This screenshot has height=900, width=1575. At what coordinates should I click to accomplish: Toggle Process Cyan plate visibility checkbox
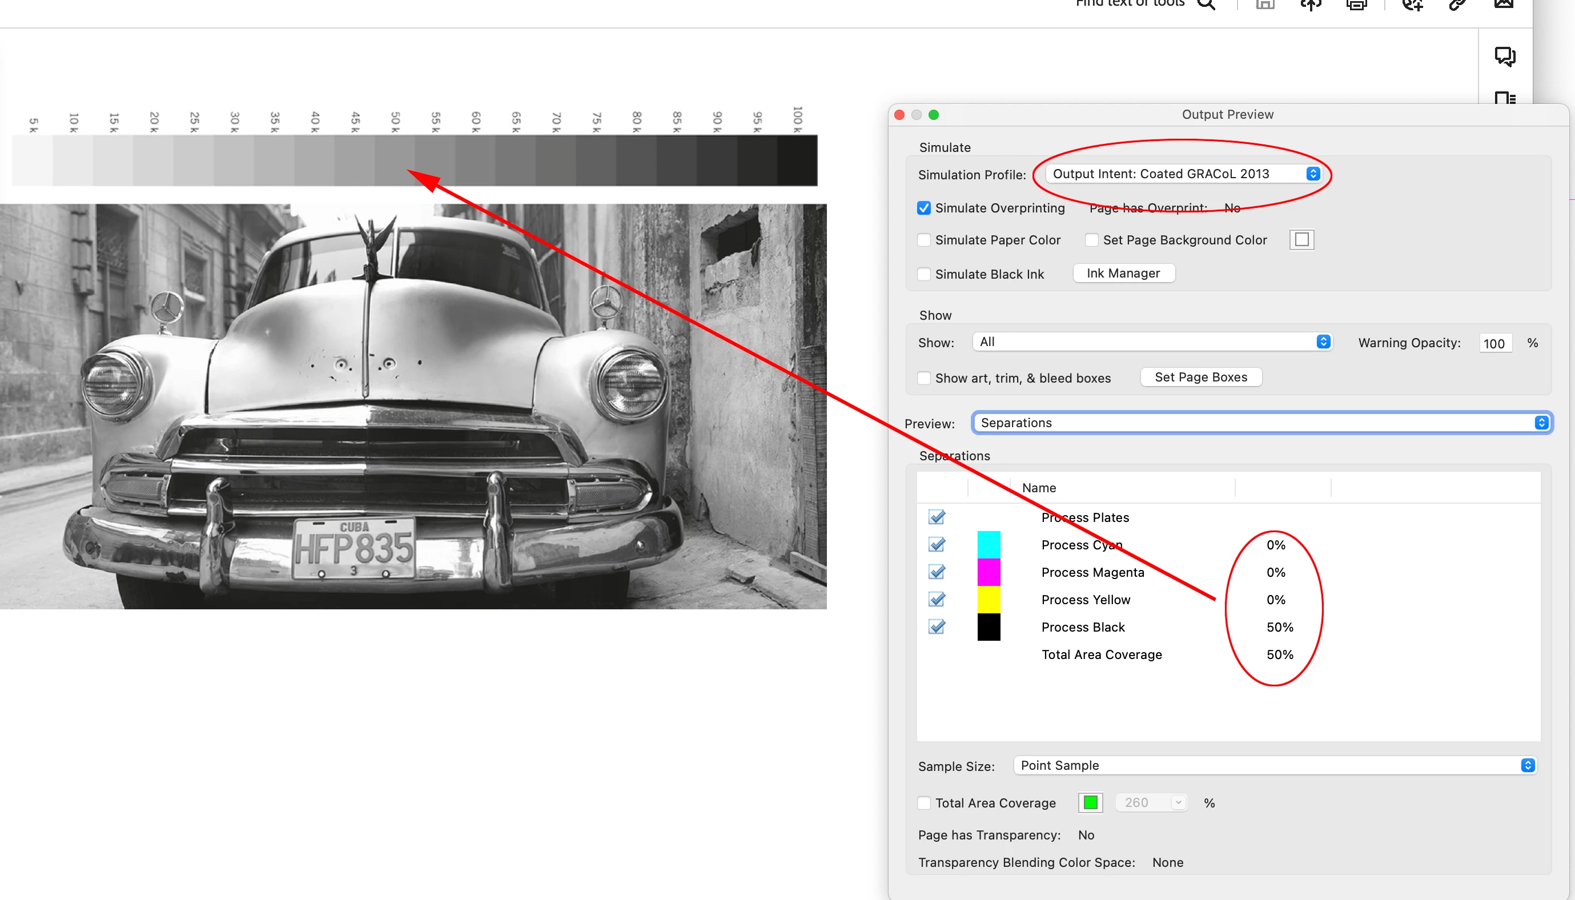[937, 545]
